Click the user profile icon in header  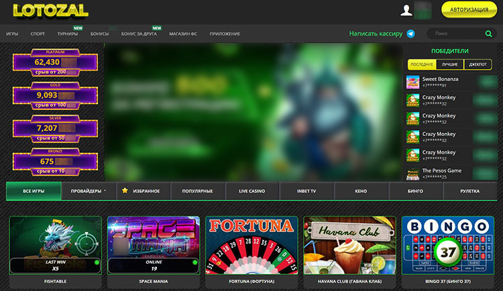coord(406,10)
